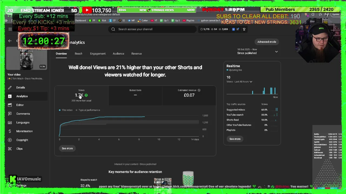Click the Playlists traffic source row
Screen dimensions: 346x194
click(252, 130)
